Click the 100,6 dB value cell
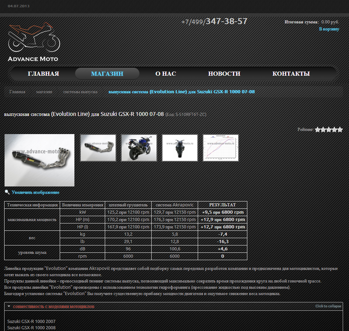 pyautogui.click(x=175, y=249)
